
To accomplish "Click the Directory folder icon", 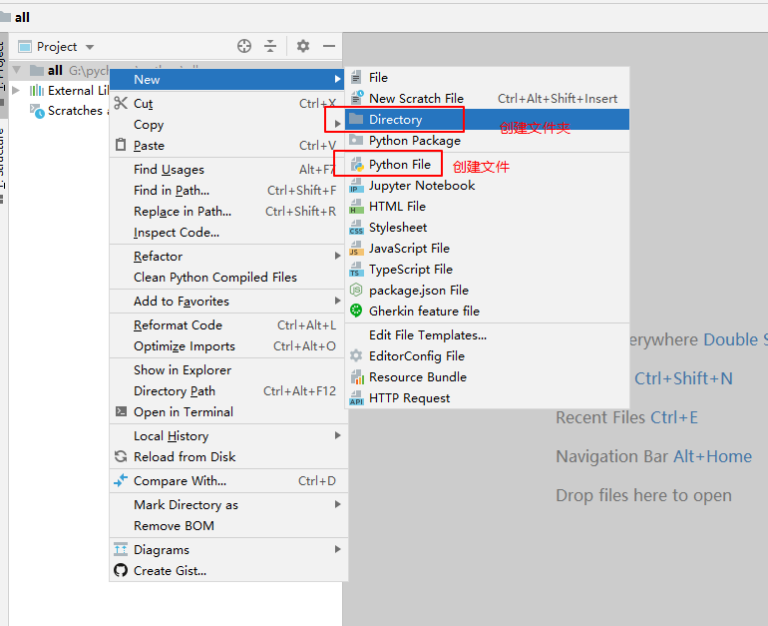I will (x=356, y=119).
